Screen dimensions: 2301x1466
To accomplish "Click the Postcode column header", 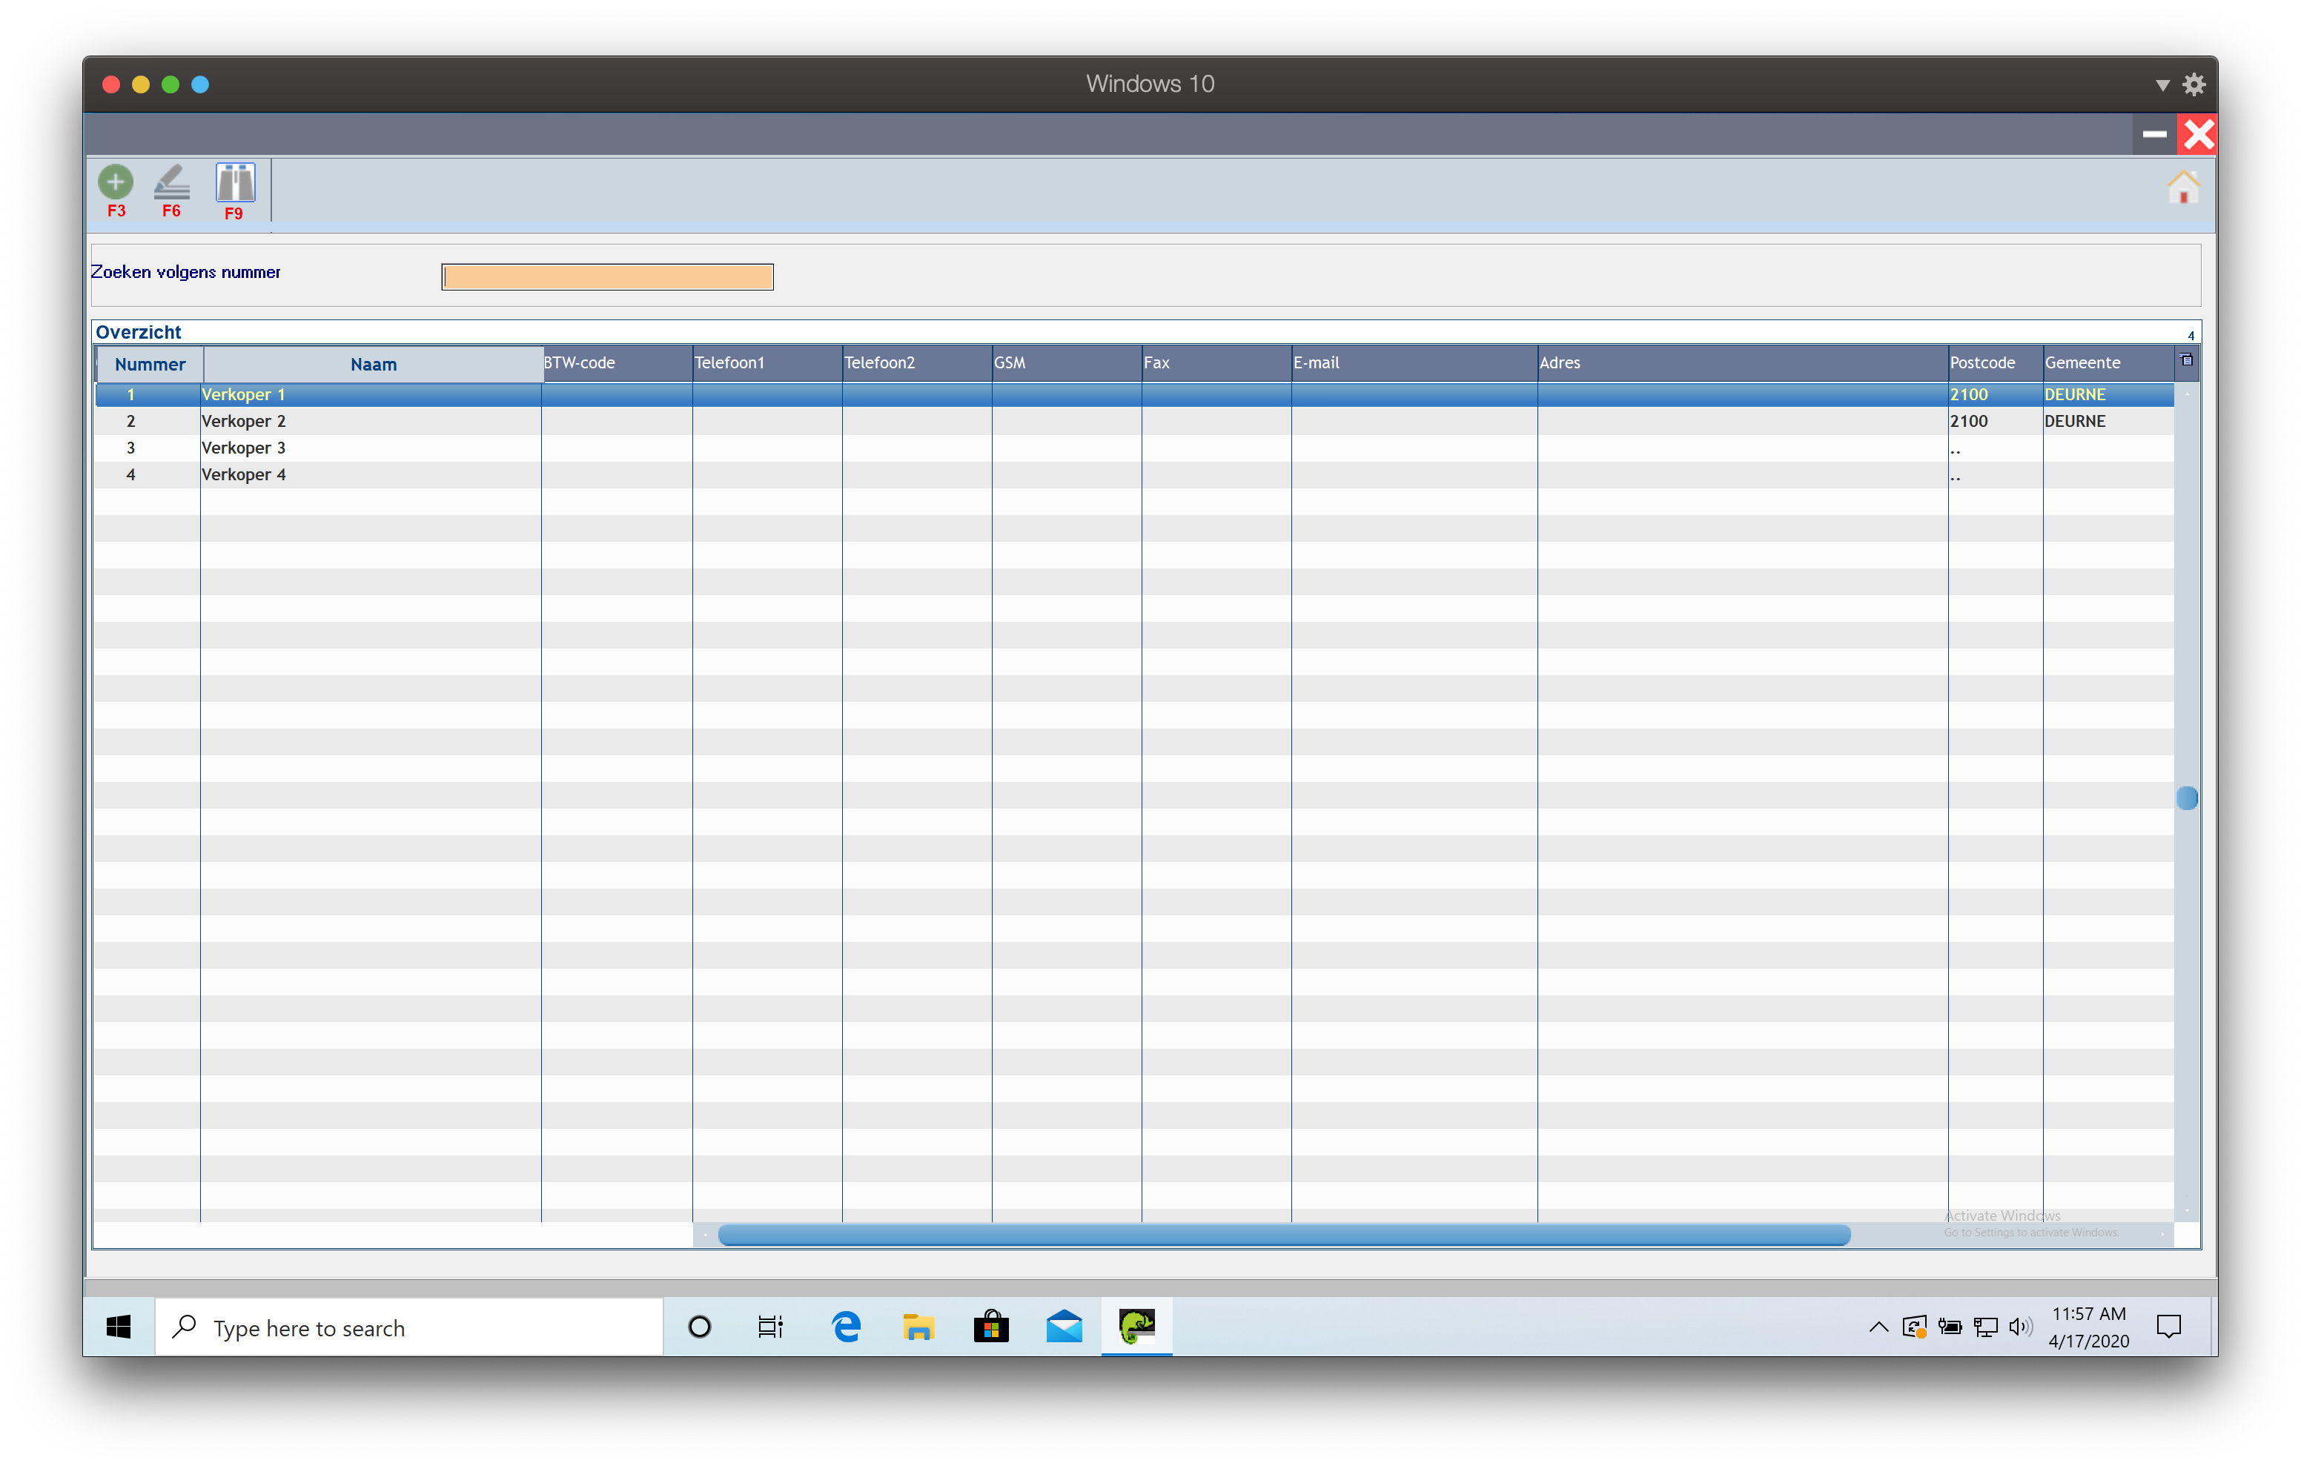I will pos(1981,363).
